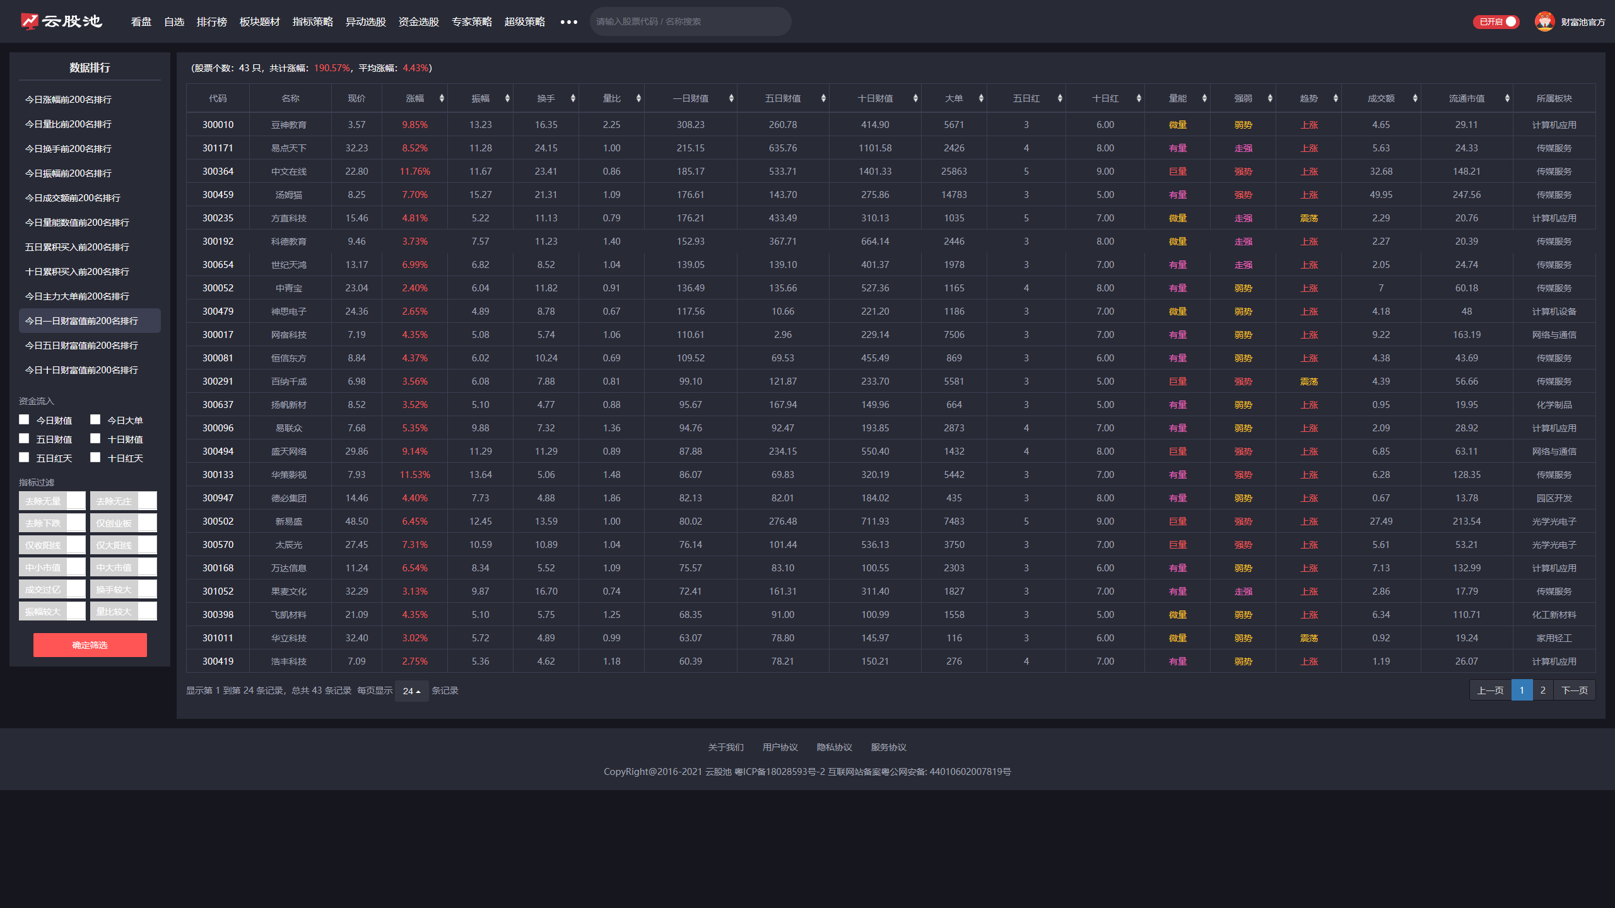The width and height of the screenshot is (1615, 908).
Task: Click stock code 301052 row
Action: (x=218, y=591)
